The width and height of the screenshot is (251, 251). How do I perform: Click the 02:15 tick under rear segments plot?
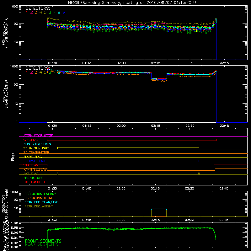pyautogui.click(x=156, y=126)
